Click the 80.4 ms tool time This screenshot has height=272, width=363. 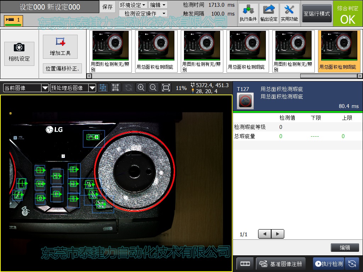349,106
